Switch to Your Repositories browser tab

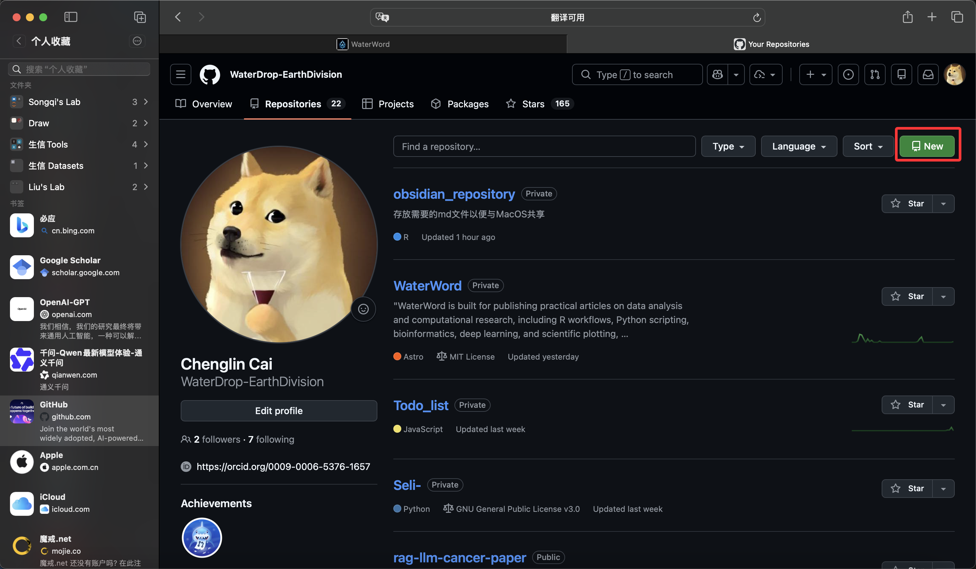771,44
